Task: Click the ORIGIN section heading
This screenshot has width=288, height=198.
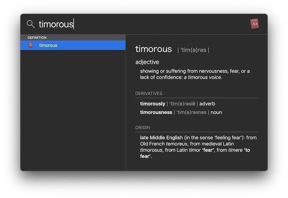Action: coord(142,127)
